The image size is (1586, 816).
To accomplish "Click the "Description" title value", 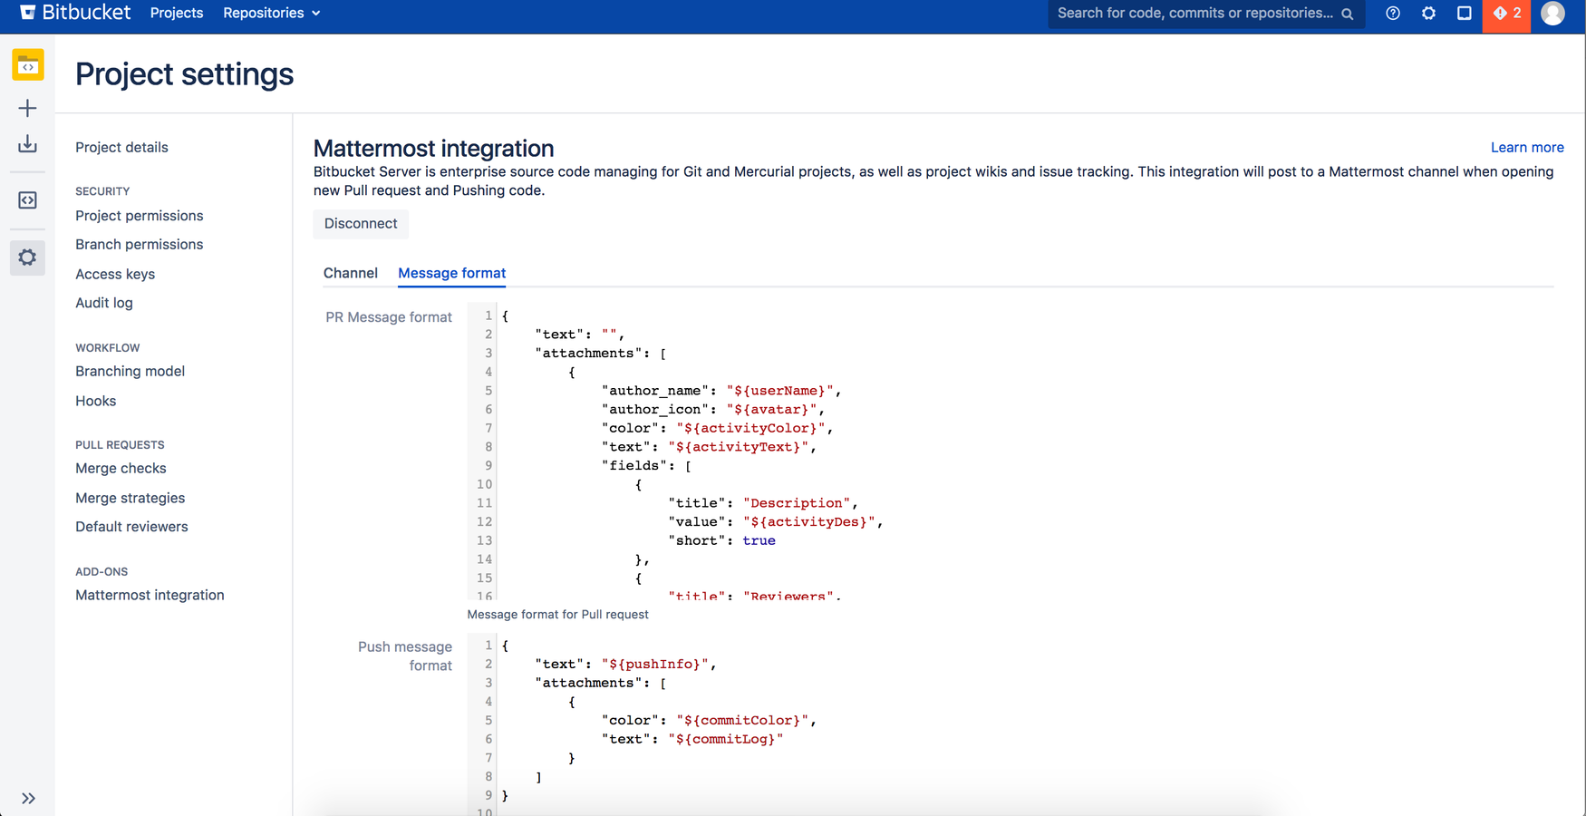I will click(797, 503).
